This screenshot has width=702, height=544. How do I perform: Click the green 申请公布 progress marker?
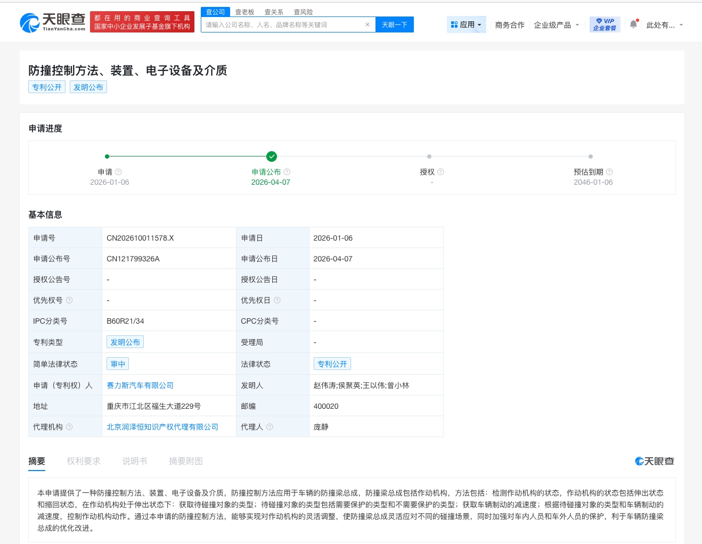point(272,156)
